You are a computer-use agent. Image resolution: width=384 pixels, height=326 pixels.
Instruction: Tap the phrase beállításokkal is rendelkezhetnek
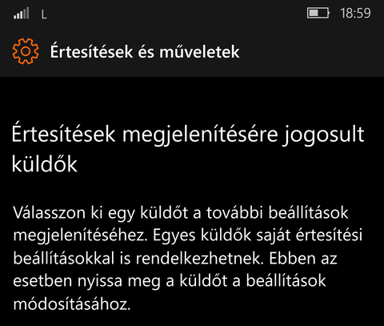tap(138, 258)
